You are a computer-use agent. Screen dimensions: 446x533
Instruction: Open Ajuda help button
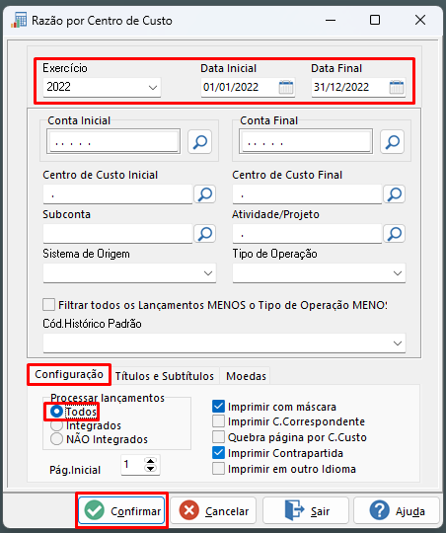397,510
